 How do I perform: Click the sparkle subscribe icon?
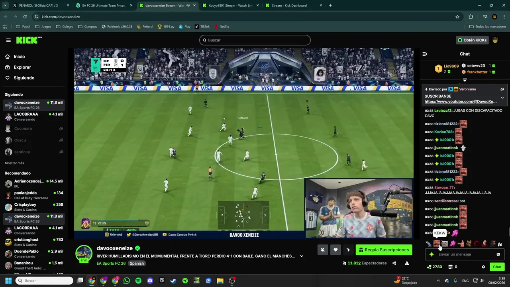tap(348, 250)
